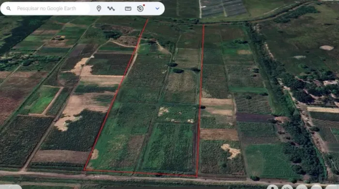This screenshot has width=339, height=189.
Task: Open the historical imagery clock icon
Action: [x=140, y=8]
